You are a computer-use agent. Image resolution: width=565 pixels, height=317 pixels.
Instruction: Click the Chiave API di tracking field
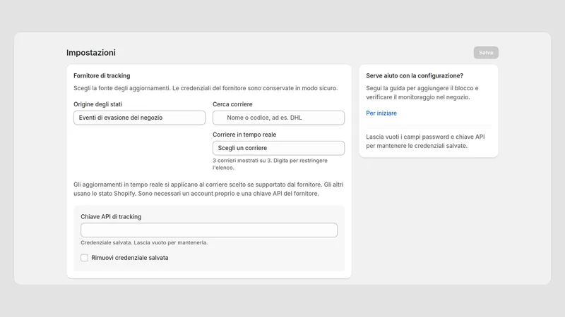tap(209, 230)
